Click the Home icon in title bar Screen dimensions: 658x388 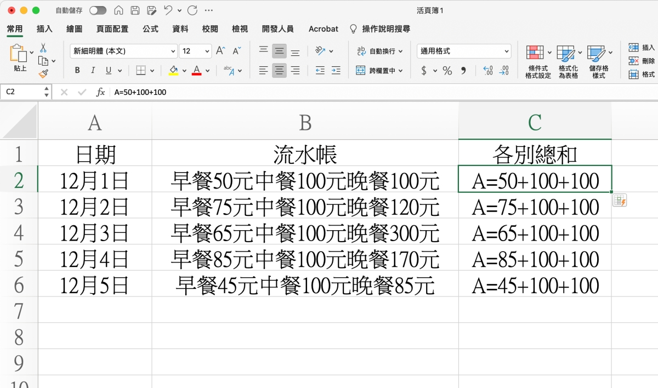(118, 10)
